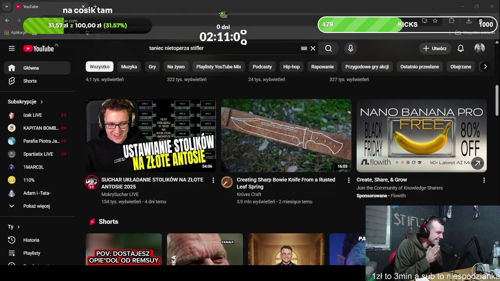Open the Create, Share, & Grow ad title
The height and width of the screenshot is (281, 500).
tap(382, 180)
